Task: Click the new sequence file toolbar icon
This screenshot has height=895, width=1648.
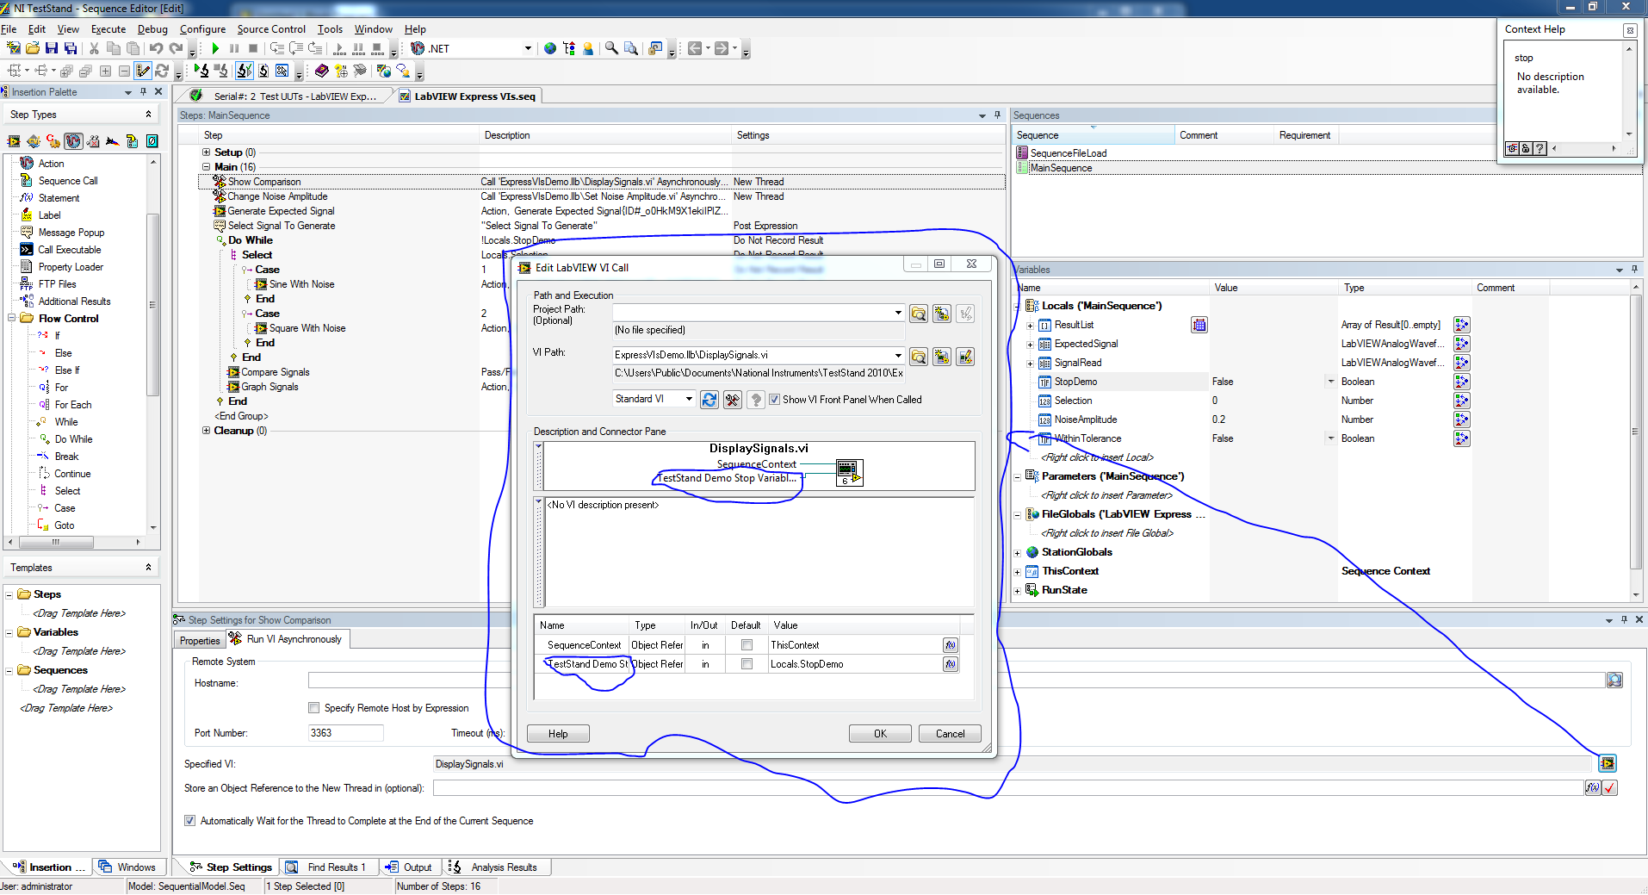Action: (14, 48)
